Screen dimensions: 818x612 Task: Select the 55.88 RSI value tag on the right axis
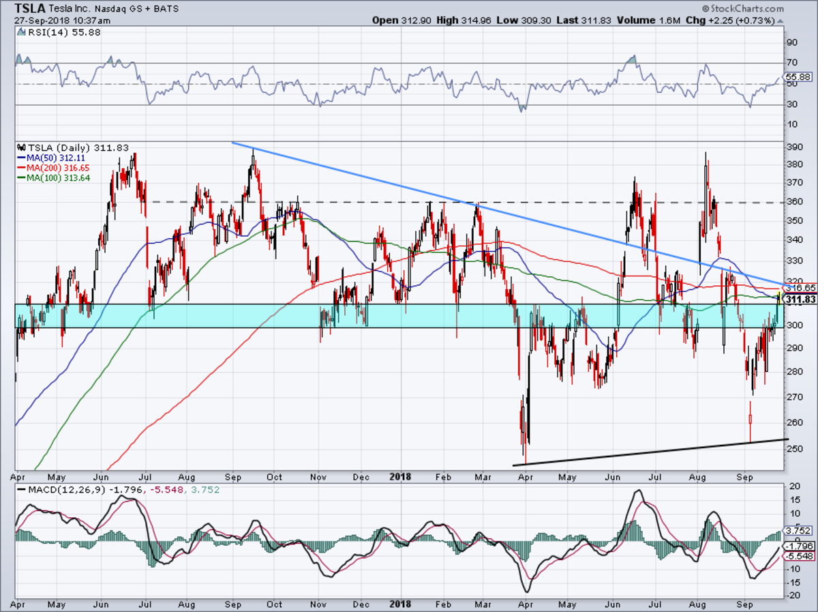(798, 77)
